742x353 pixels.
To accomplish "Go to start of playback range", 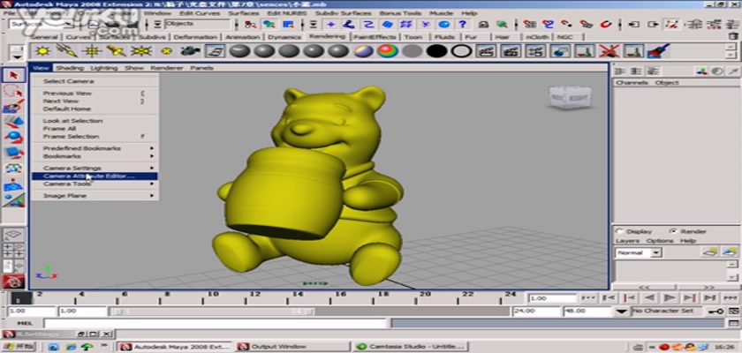I will tap(588, 297).
